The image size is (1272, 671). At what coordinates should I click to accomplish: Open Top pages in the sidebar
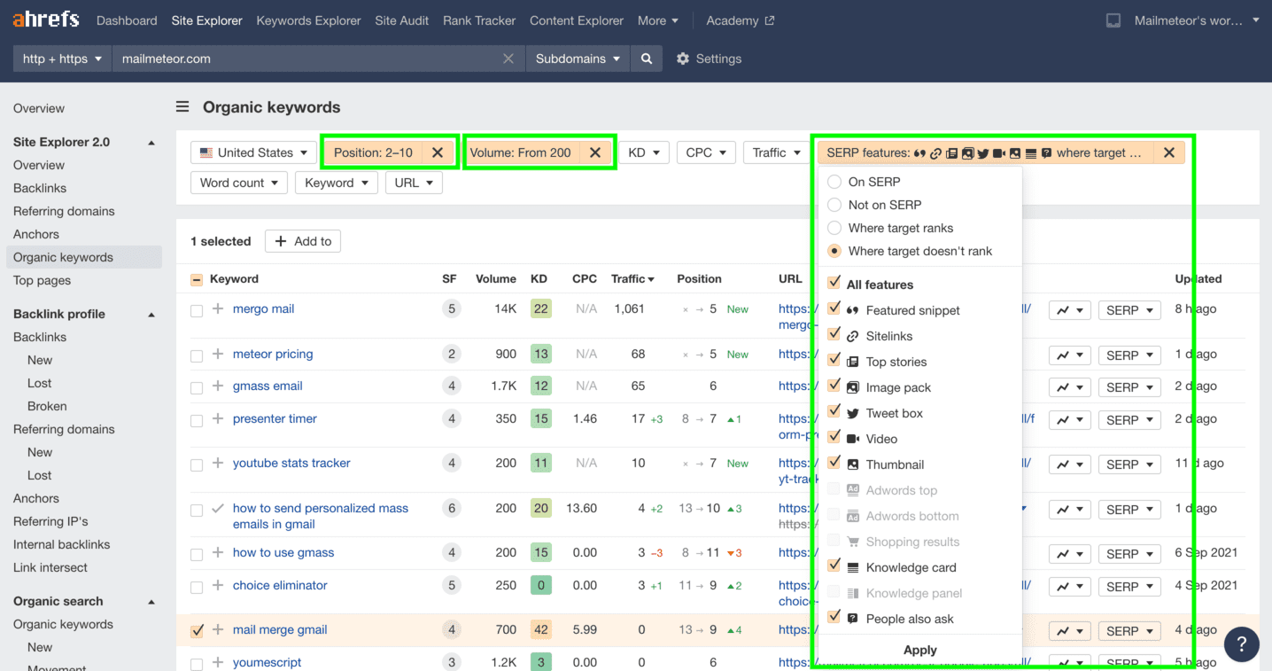42,280
